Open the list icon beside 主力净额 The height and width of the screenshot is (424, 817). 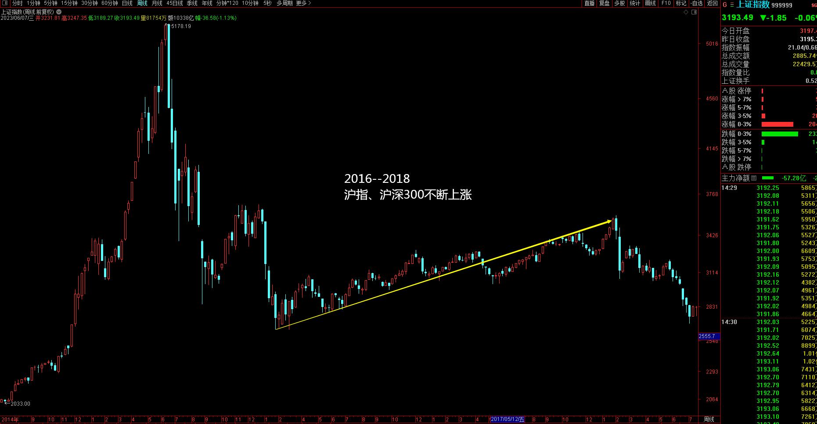pos(754,178)
